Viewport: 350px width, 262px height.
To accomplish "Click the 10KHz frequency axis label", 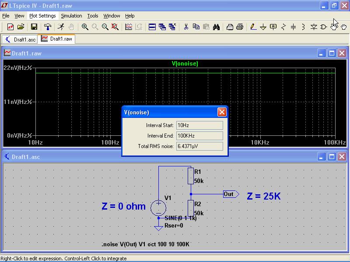I will pos(260,143).
